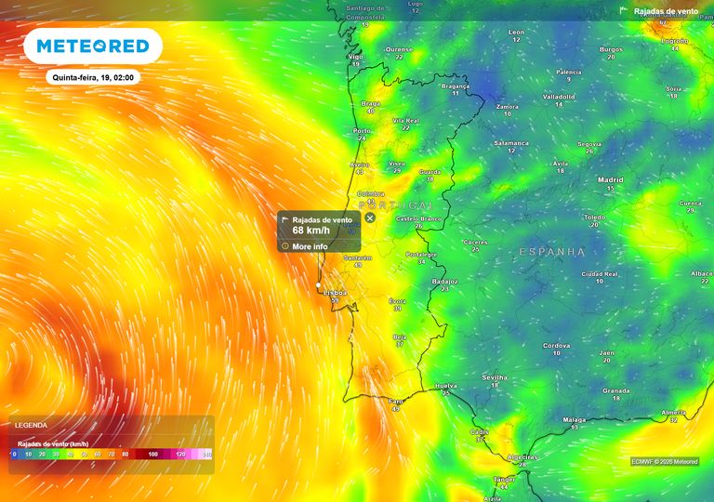
Task: Click the Quinta-feira, 19, 02:00 date label
Action: pyautogui.click(x=93, y=78)
